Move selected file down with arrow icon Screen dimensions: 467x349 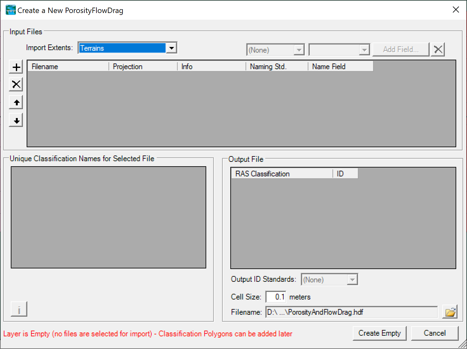click(16, 120)
